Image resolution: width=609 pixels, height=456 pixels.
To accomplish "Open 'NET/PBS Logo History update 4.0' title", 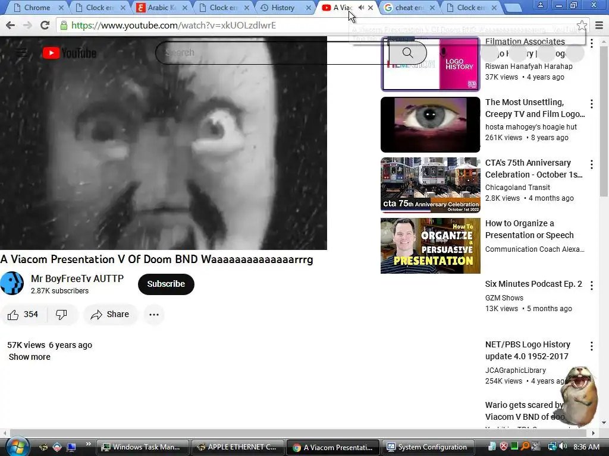I will pos(528,350).
